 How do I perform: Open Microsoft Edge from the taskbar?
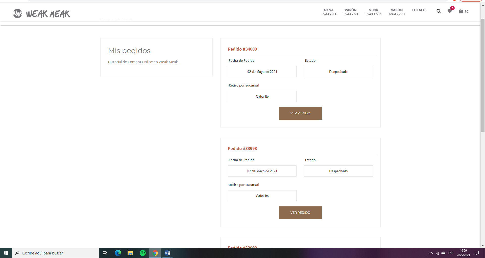coord(118,253)
